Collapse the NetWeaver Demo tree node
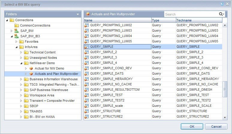 point(21,63)
